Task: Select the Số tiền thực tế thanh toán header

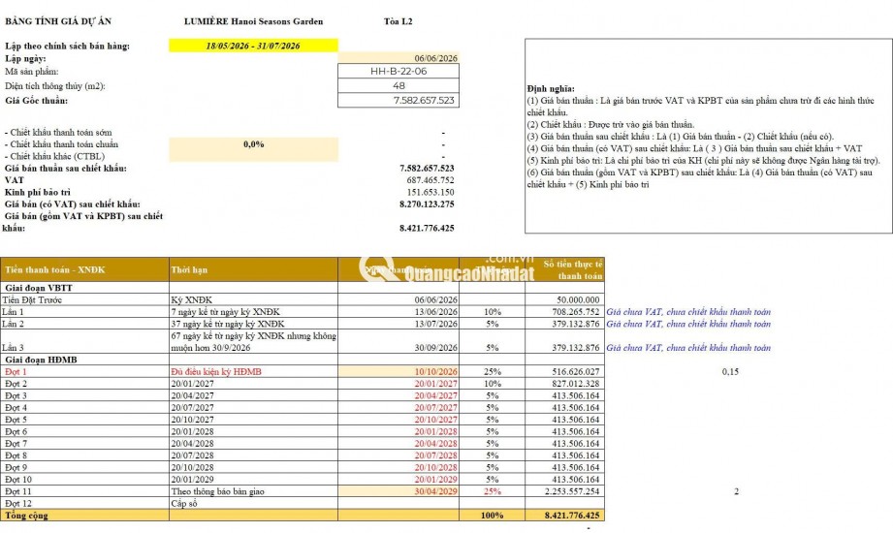Action: click(564, 270)
